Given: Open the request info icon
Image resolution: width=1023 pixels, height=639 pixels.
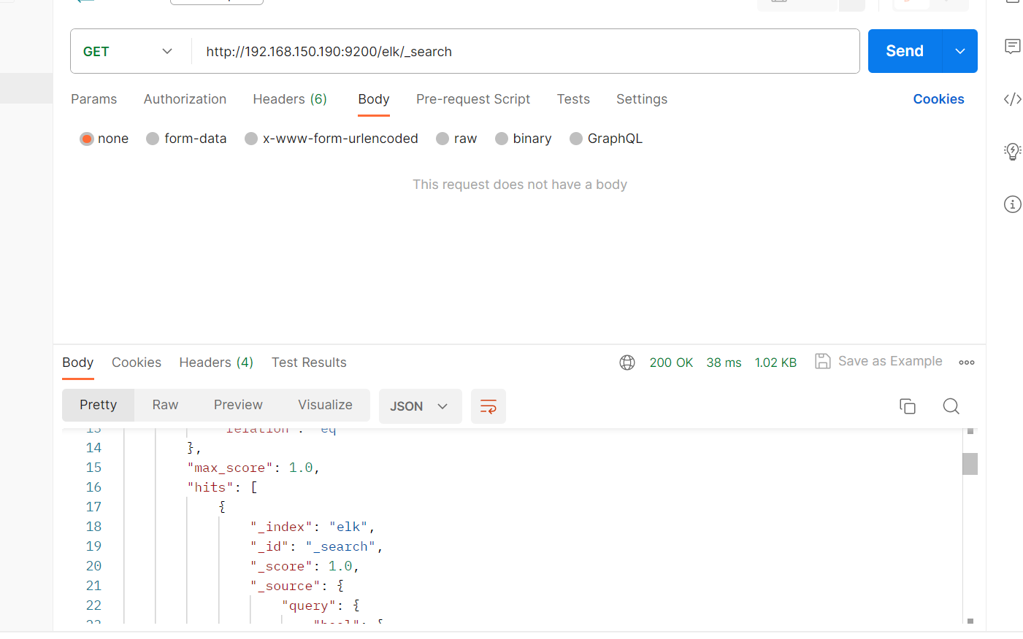Looking at the screenshot, I should 1012,204.
